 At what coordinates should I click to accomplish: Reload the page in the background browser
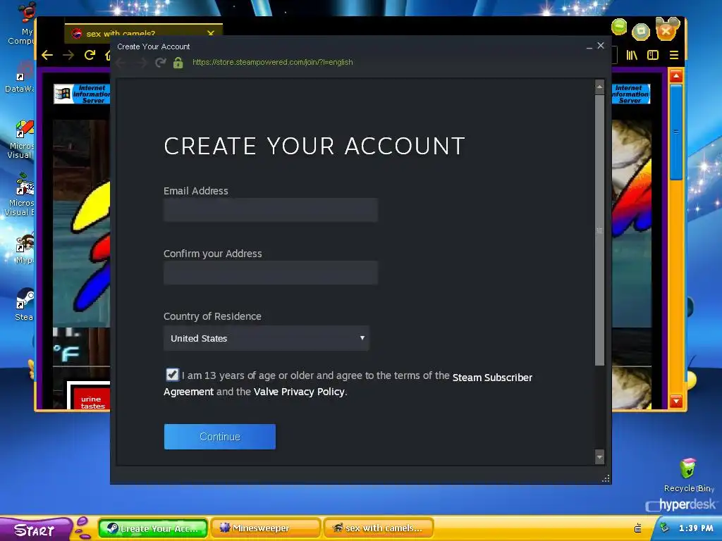click(x=90, y=55)
